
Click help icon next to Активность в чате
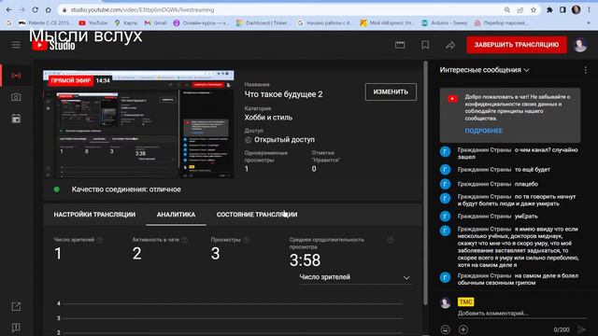(x=185, y=240)
